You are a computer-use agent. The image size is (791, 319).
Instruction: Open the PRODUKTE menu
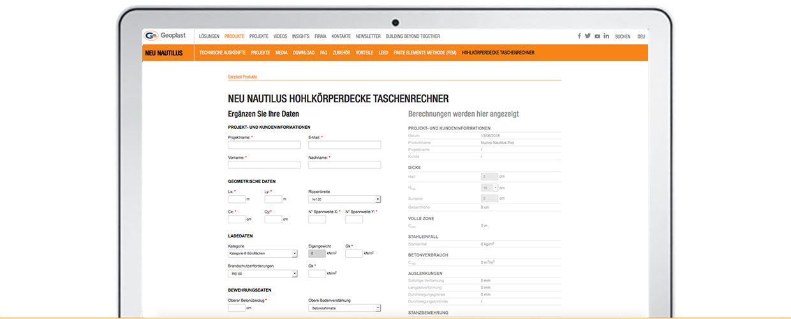(x=234, y=36)
